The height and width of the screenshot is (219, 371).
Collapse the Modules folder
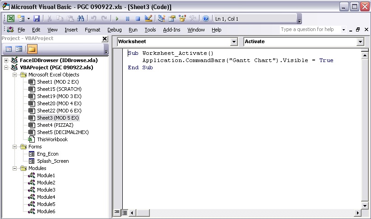coord(15,168)
